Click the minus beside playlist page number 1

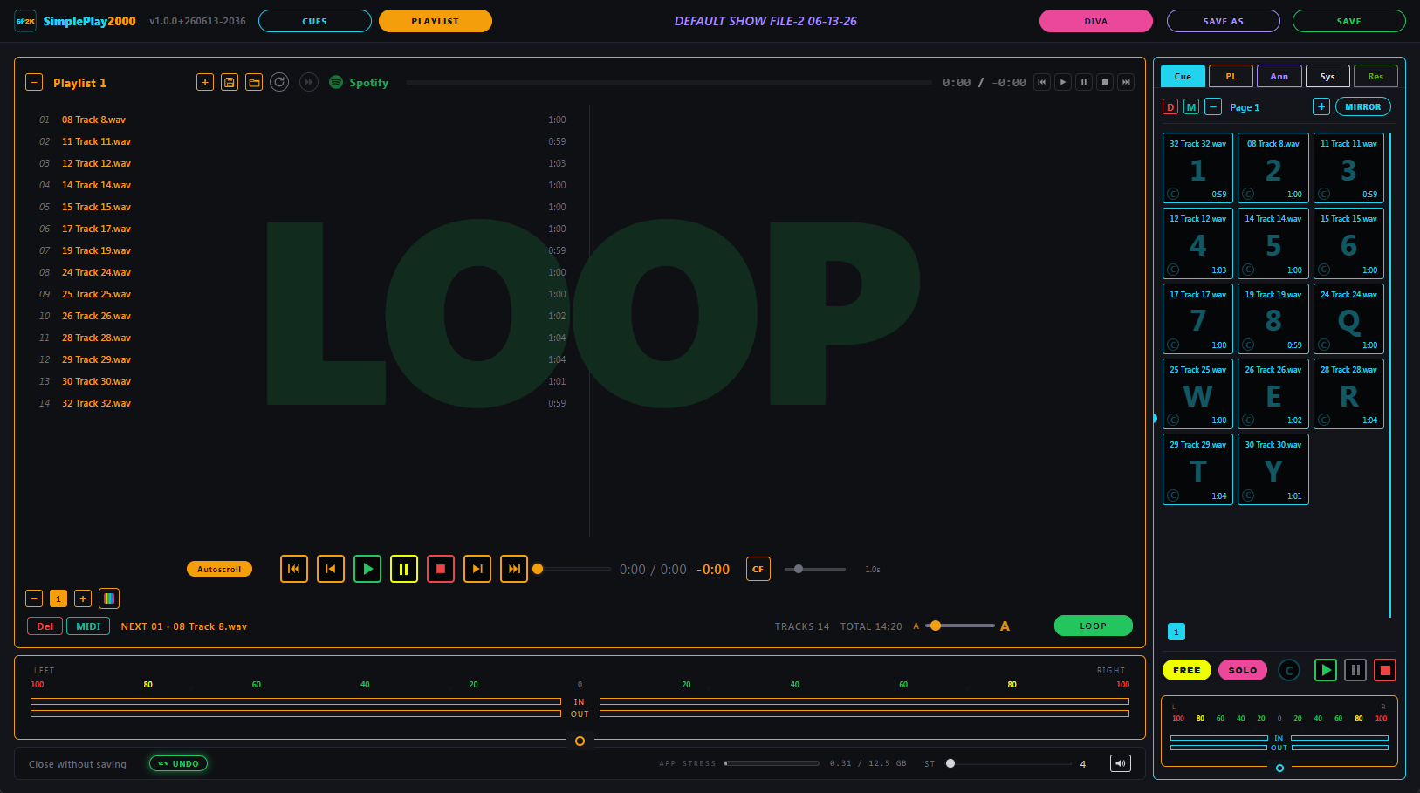[34, 598]
